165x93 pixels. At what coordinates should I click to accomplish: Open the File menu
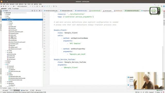(x=1, y=4)
